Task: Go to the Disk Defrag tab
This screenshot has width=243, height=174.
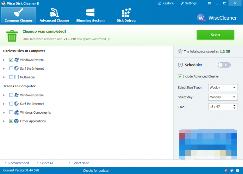Action: (126, 15)
